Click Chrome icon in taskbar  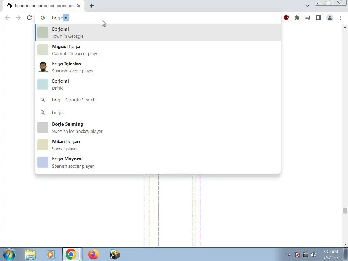point(71,254)
